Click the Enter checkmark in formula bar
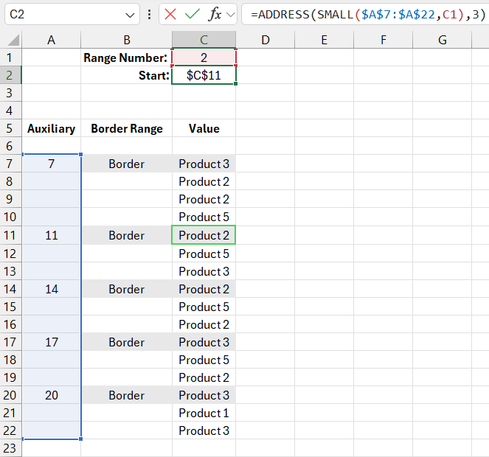 pyautogui.click(x=193, y=14)
